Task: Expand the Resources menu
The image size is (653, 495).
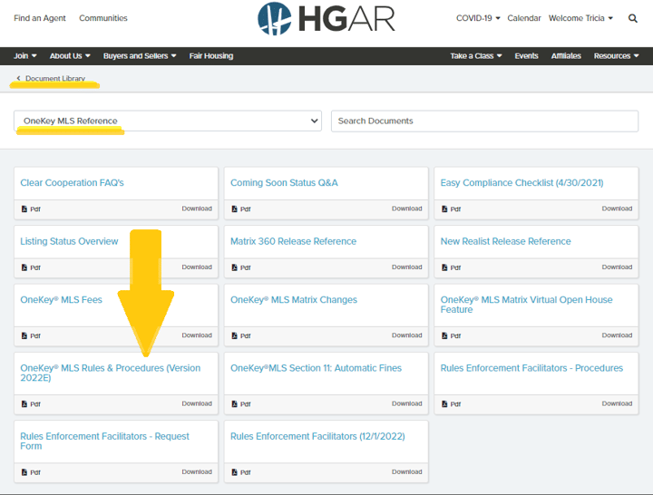Action: coord(616,56)
